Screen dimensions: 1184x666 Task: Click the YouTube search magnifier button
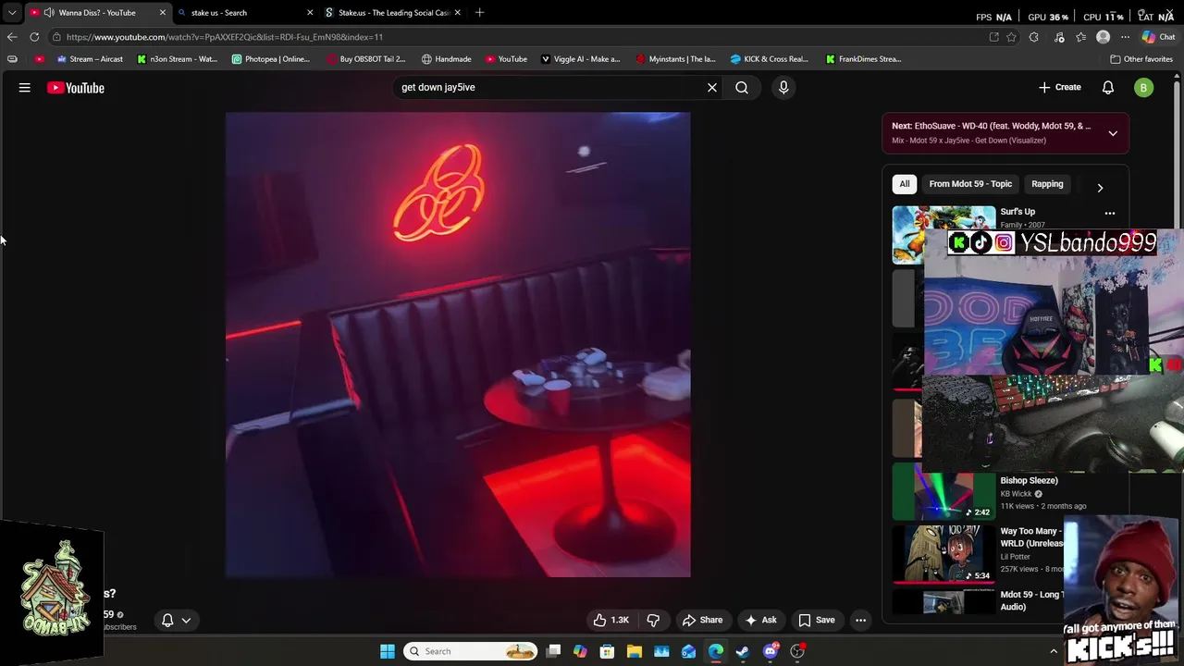click(x=742, y=87)
